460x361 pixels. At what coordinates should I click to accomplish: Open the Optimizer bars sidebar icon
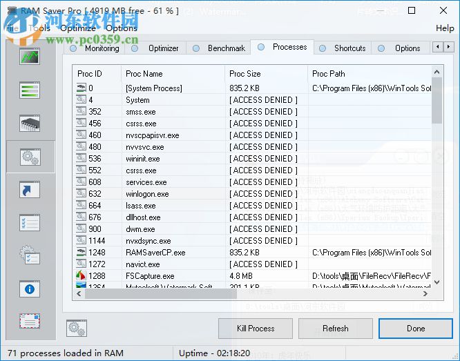tap(30, 90)
